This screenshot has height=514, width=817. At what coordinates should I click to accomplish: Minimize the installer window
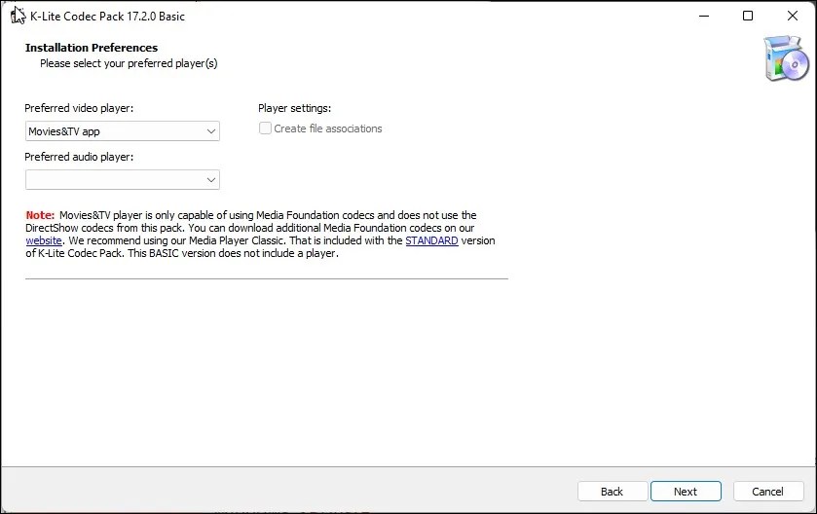[x=704, y=16]
